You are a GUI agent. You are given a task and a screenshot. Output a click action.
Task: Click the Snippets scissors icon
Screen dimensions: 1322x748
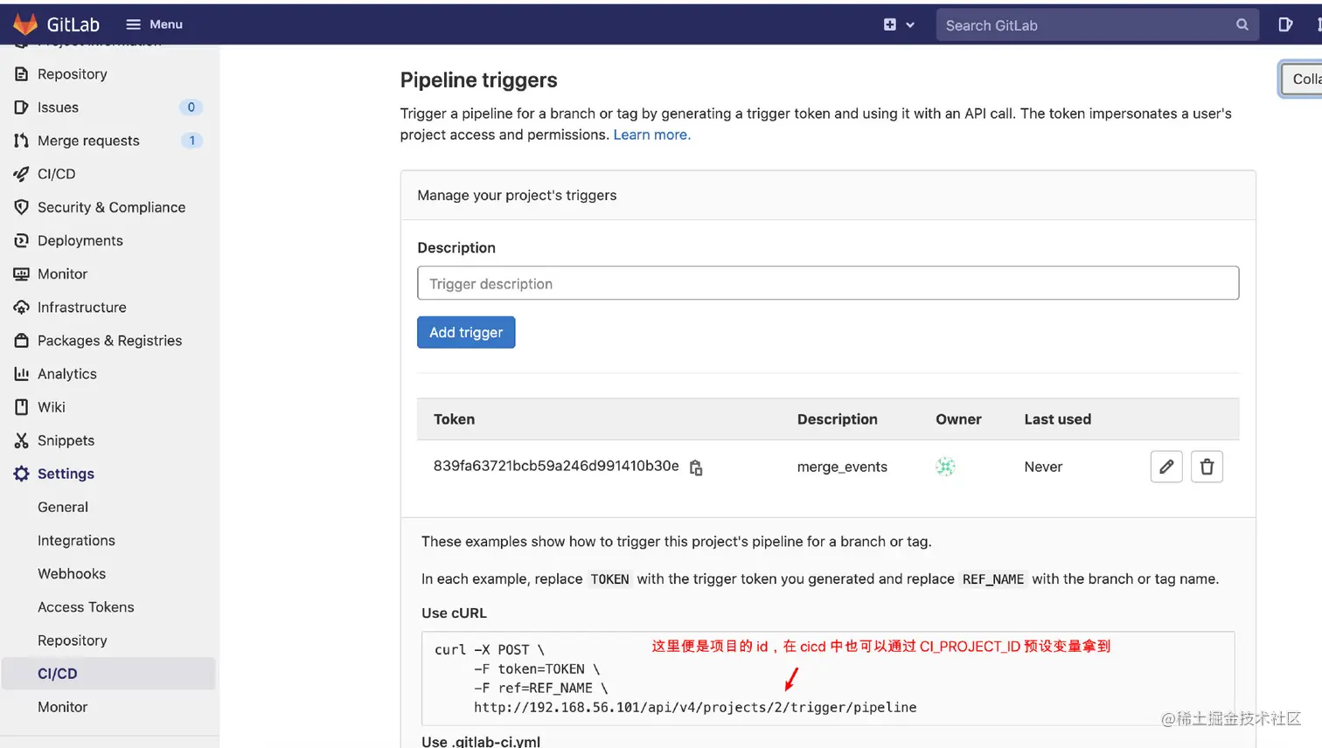coord(22,440)
